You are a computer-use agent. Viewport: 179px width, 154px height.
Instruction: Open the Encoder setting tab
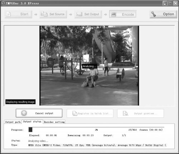tap(54, 122)
